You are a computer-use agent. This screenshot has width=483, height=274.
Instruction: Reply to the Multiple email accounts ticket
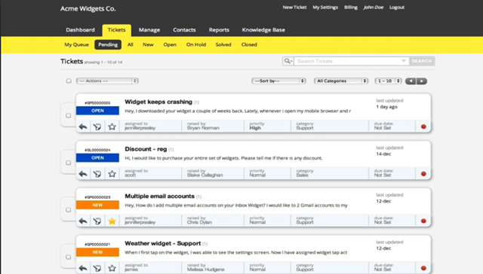click(83, 221)
